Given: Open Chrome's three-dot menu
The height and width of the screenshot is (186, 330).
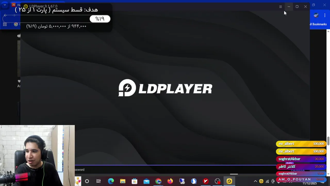Looking at the screenshot, I should pyautogui.click(x=325, y=16).
